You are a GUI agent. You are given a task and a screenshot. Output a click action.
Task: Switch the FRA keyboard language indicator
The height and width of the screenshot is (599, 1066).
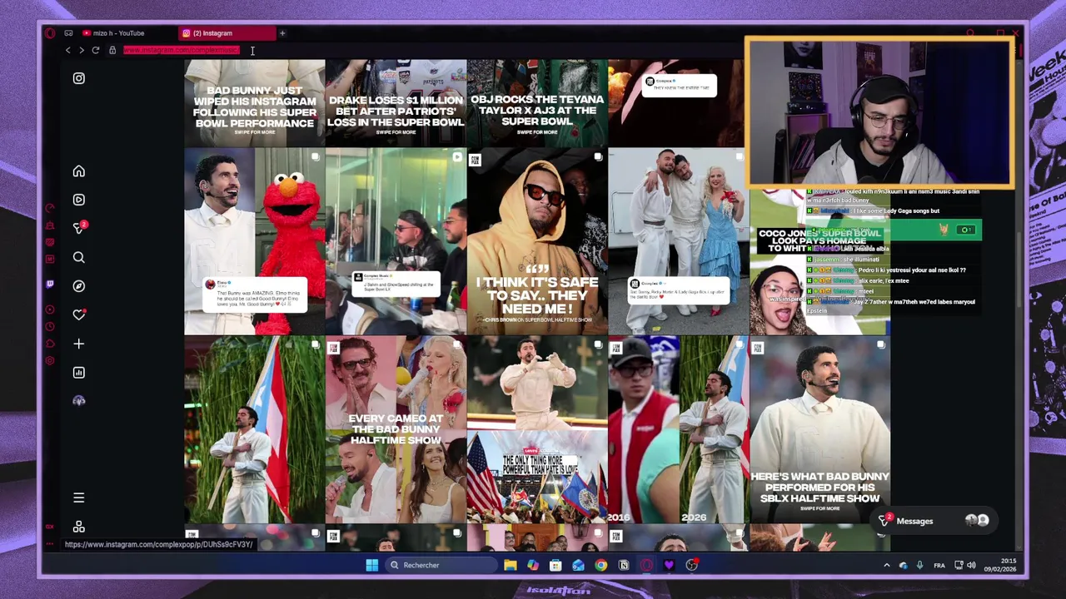pyautogui.click(x=939, y=566)
